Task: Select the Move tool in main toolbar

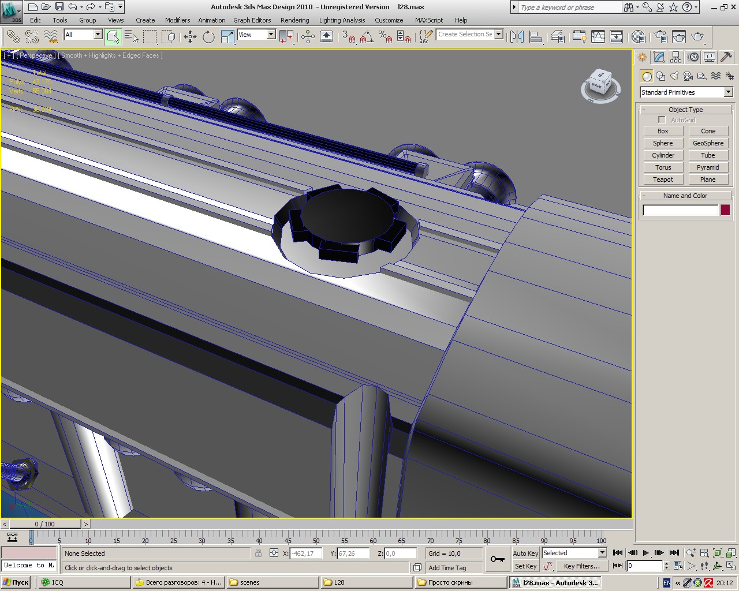Action: click(190, 37)
